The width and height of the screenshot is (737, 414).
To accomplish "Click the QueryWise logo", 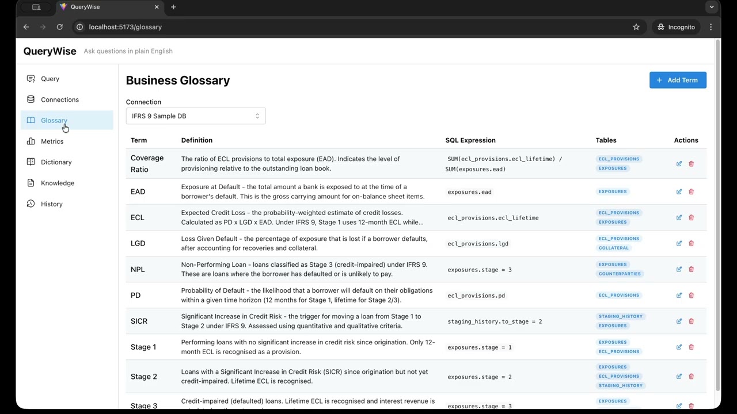I will pyautogui.click(x=50, y=51).
